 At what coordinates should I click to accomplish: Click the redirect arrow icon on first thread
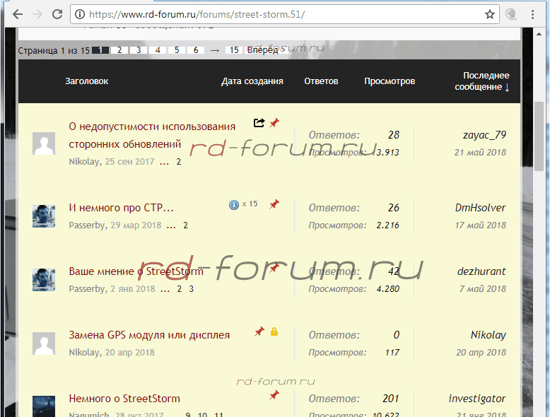(x=259, y=123)
